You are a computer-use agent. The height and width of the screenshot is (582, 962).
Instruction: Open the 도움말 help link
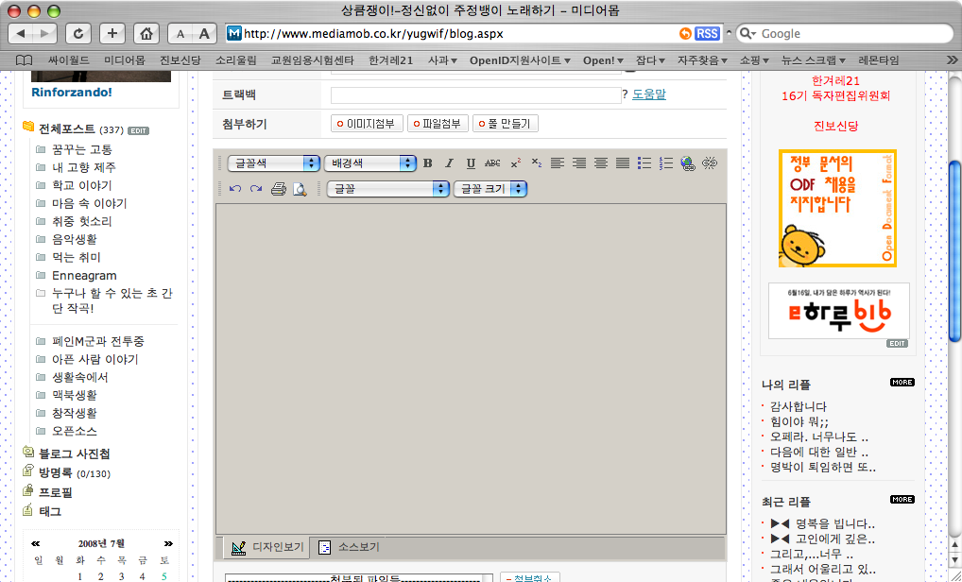[649, 94]
